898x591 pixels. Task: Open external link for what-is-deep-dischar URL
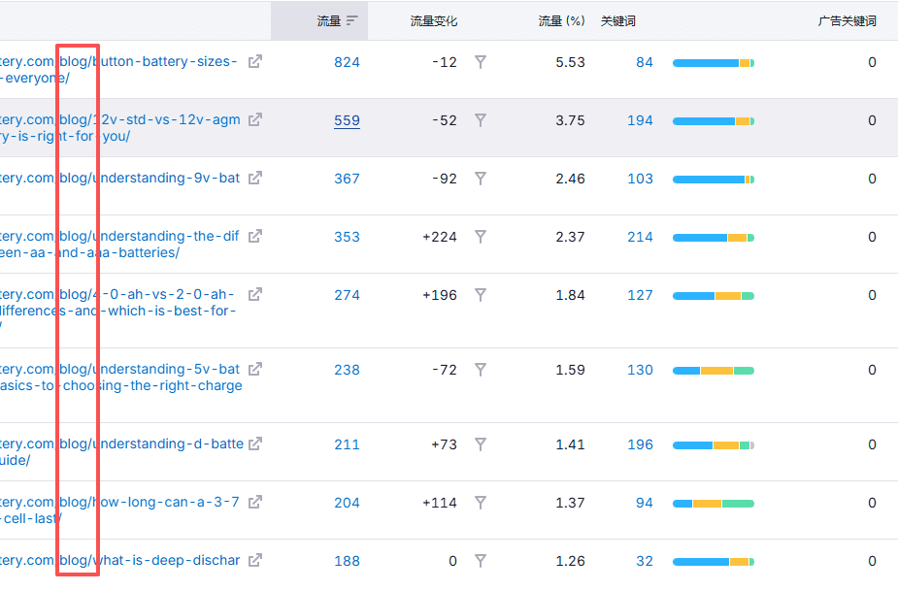255,561
